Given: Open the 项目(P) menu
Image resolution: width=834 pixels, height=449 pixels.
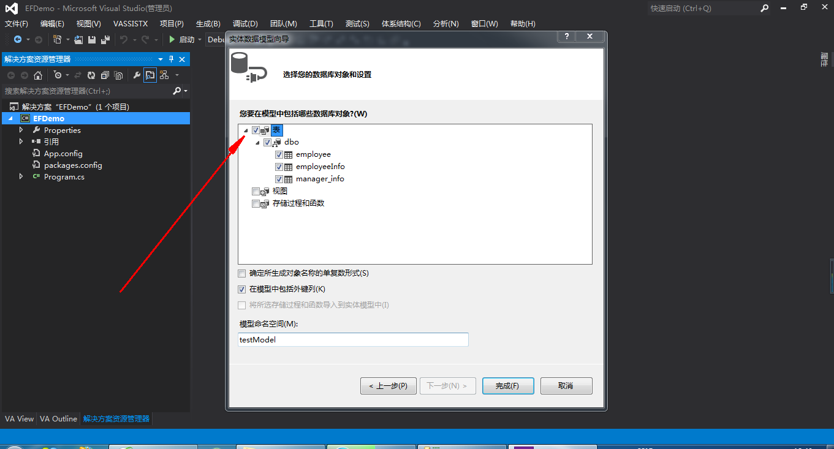Looking at the screenshot, I should 172,23.
